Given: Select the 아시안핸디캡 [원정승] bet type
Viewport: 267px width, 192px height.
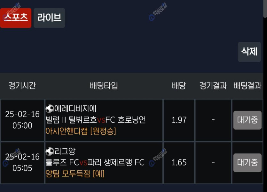Looking at the screenshot, I should click(81, 131).
